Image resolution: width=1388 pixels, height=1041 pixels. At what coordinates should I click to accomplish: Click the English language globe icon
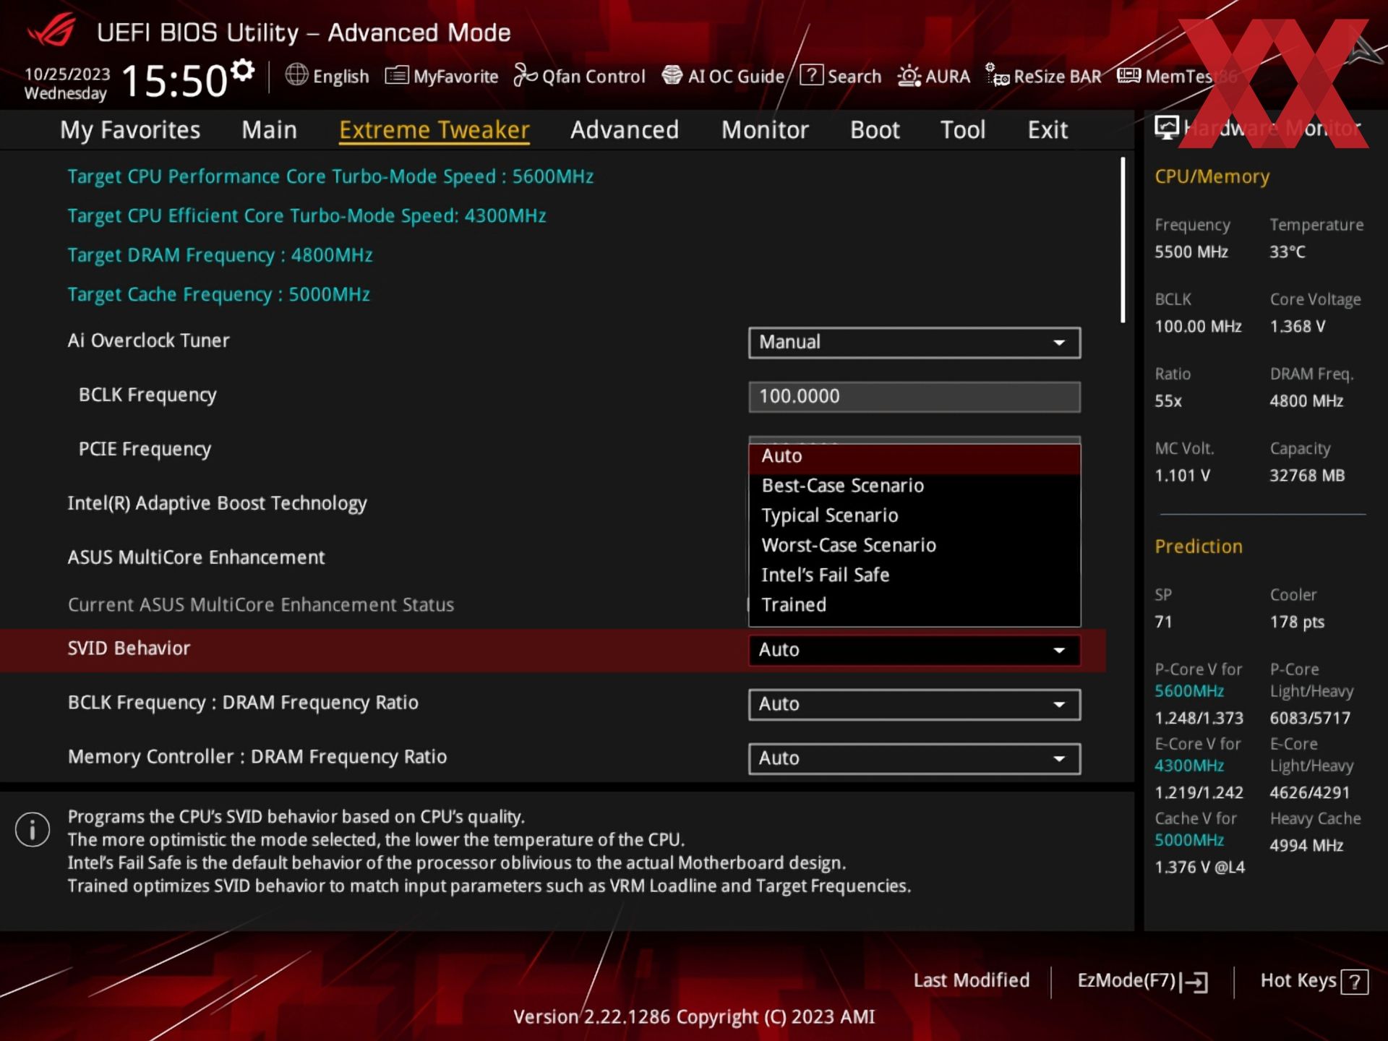click(x=296, y=74)
